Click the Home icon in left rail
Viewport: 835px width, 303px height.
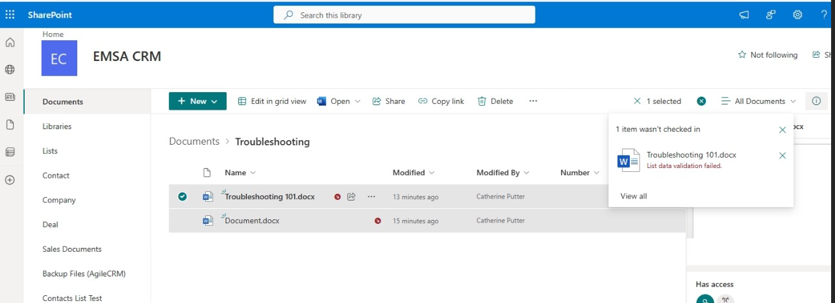tap(10, 43)
